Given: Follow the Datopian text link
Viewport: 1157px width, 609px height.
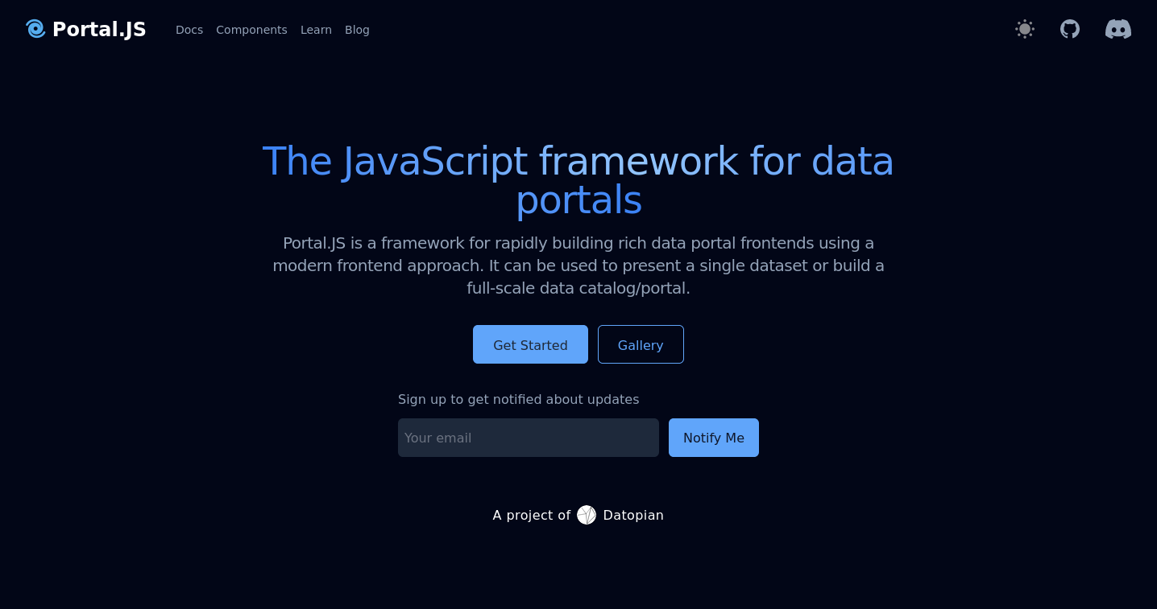Looking at the screenshot, I should tap(633, 515).
